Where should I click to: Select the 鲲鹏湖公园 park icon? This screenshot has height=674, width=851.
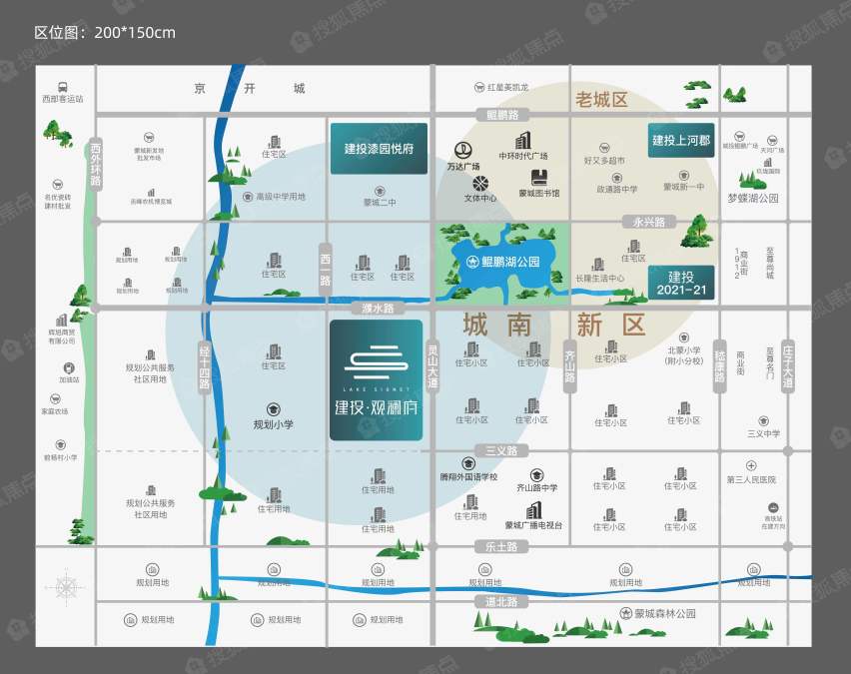[x=472, y=262]
